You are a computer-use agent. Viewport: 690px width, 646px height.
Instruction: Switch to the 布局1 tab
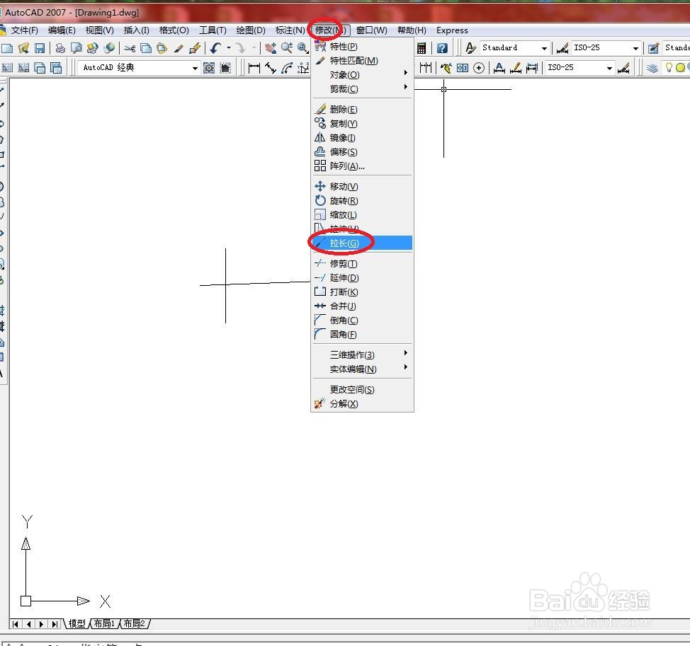click(x=104, y=623)
